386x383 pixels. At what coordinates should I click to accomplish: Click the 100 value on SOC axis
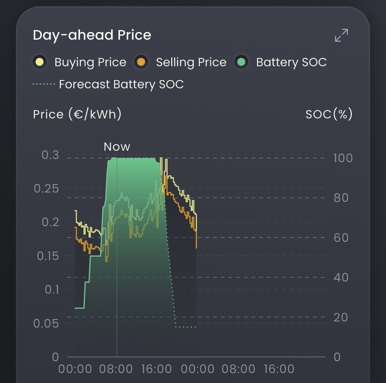(x=343, y=158)
